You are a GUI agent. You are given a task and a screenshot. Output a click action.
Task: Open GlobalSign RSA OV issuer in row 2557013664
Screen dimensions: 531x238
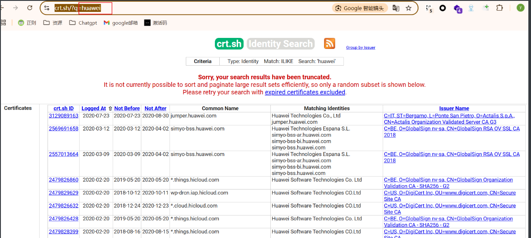452,157
